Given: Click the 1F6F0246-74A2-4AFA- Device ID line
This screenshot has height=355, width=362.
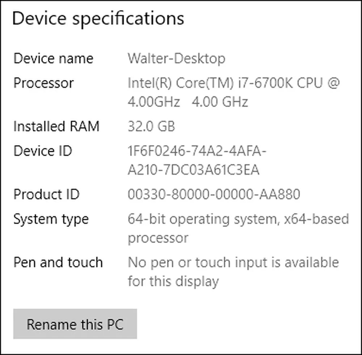Looking at the screenshot, I should tap(197, 151).
